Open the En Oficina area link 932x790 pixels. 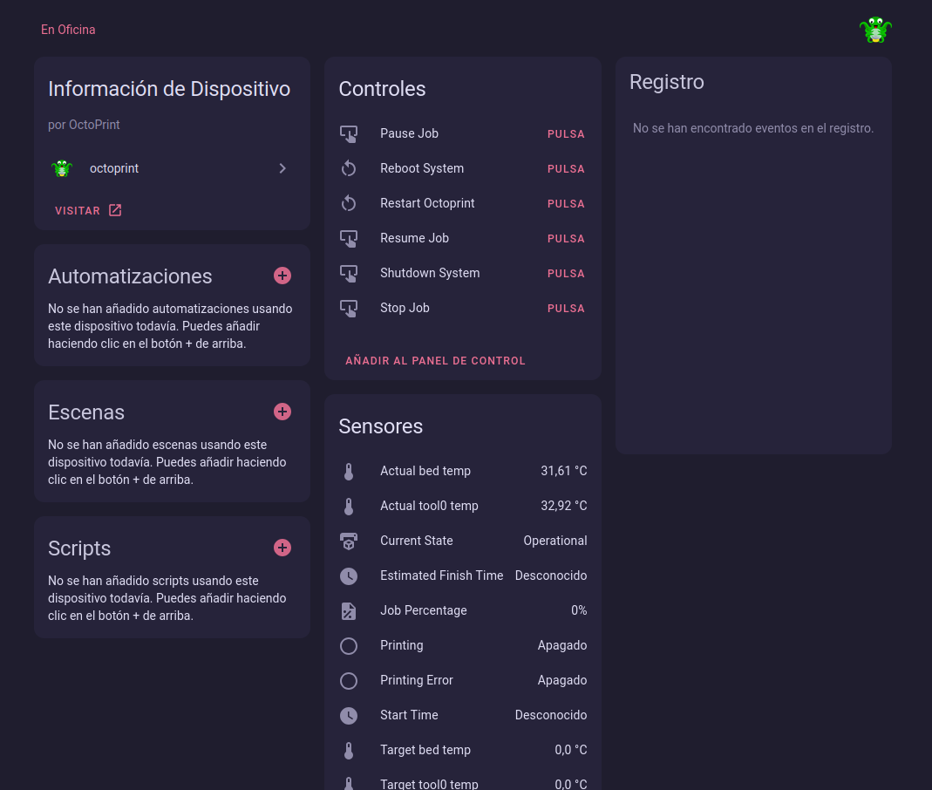(68, 30)
